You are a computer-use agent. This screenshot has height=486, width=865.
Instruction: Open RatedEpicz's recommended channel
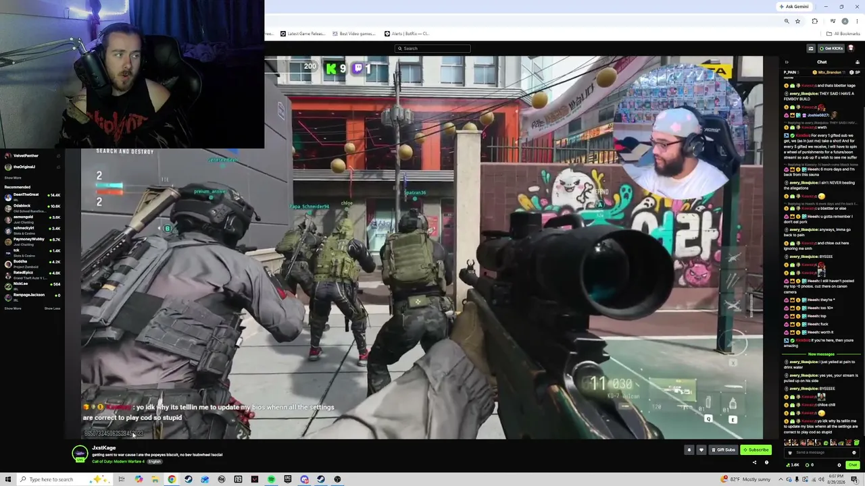click(x=31, y=275)
